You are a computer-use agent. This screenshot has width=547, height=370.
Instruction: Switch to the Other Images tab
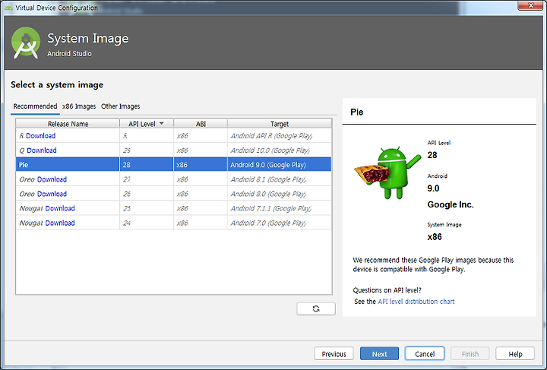[120, 106]
